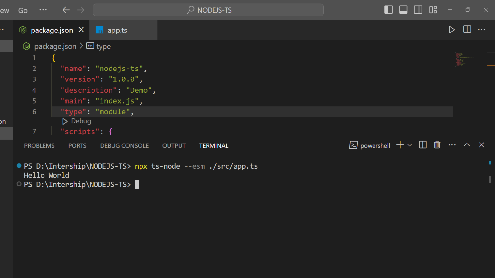Open editor More Actions ellipsis menu
Screen dimensions: 495x278
coord(482,30)
